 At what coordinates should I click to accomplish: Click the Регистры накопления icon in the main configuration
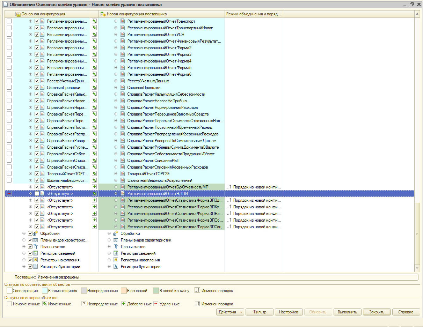coord(35,260)
